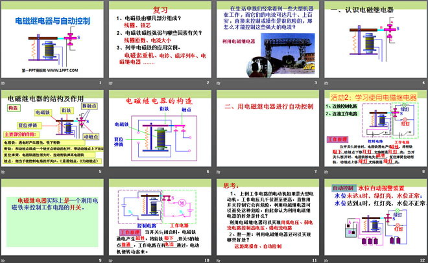Click the animation star icon under slide 12

click(326, 261)
